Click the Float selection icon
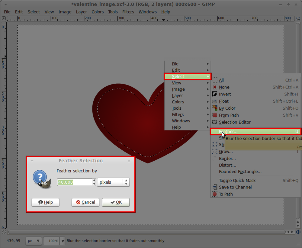Screen dimensions: 302x248 coord(215,101)
